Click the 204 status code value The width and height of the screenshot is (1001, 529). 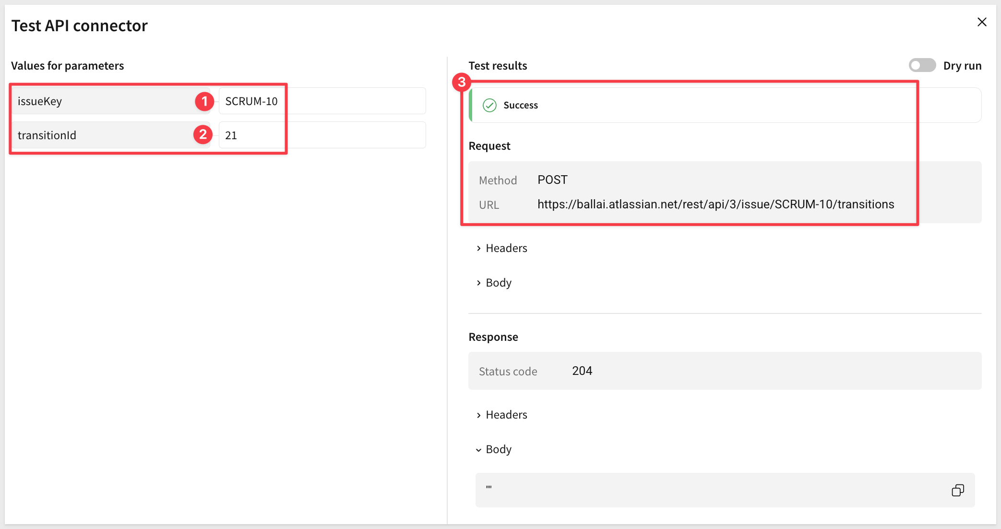coord(582,371)
